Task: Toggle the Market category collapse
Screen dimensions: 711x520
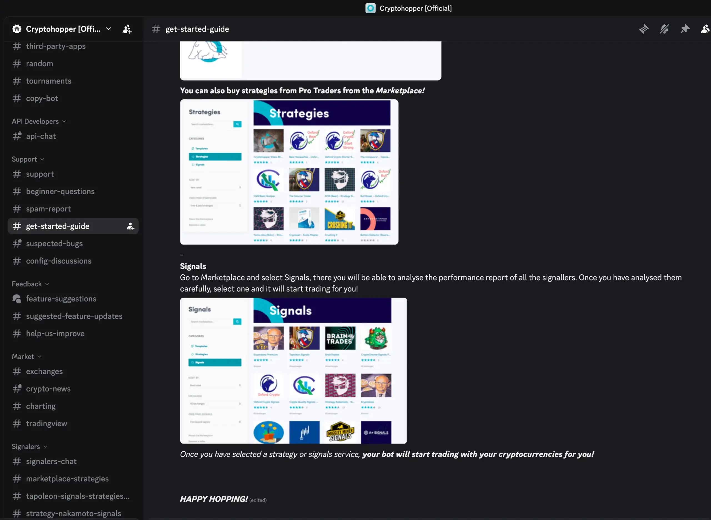Action: click(x=26, y=357)
